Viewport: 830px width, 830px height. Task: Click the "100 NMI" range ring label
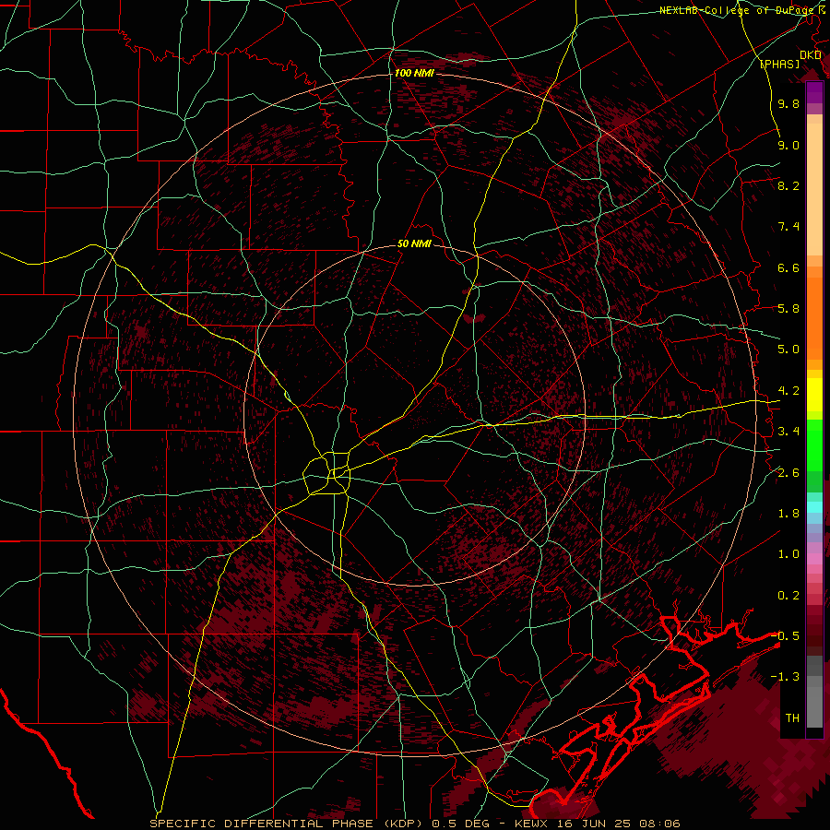tap(414, 73)
